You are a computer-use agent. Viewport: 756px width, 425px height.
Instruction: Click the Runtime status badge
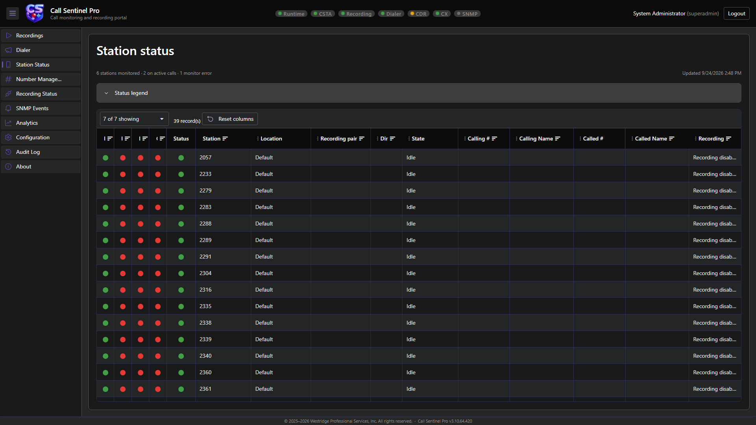coord(291,14)
